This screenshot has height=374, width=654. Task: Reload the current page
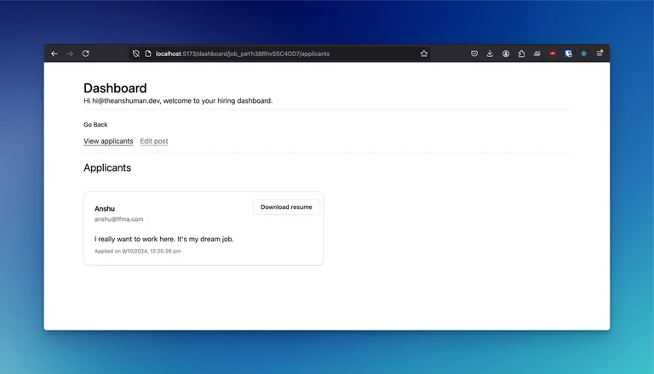tap(85, 54)
